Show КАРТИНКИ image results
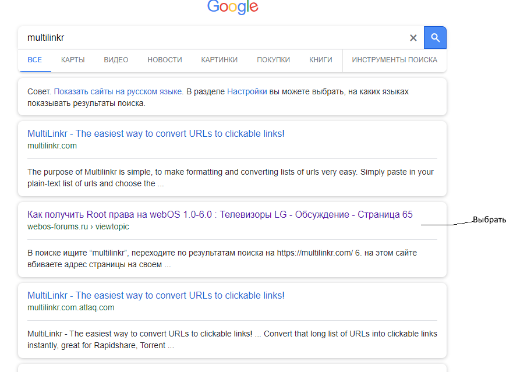This screenshot has width=506, height=372. (x=219, y=60)
